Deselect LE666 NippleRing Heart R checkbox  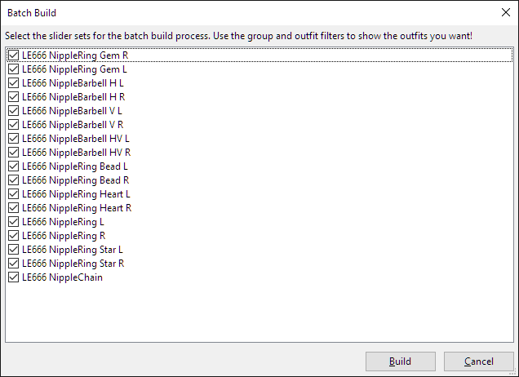[x=13, y=208]
